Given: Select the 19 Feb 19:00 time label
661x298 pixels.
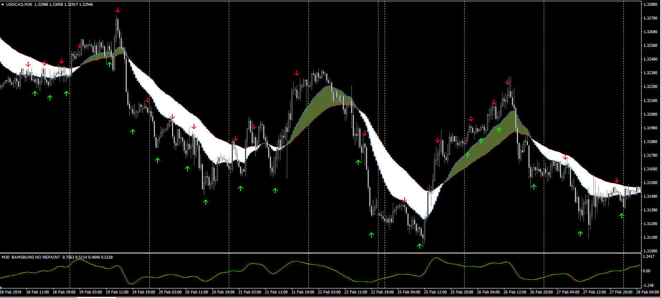Looking at the screenshot, I should [x=143, y=292].
